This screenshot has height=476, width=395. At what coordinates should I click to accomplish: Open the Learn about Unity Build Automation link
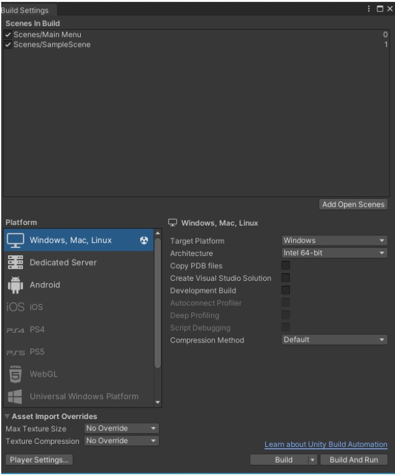(x=326, y=444)
